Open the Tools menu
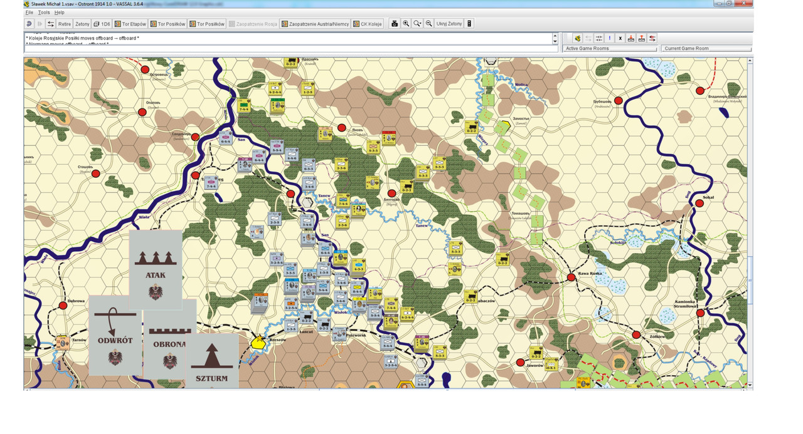Viewport: 803px width, 434px height. coord(44,13)
